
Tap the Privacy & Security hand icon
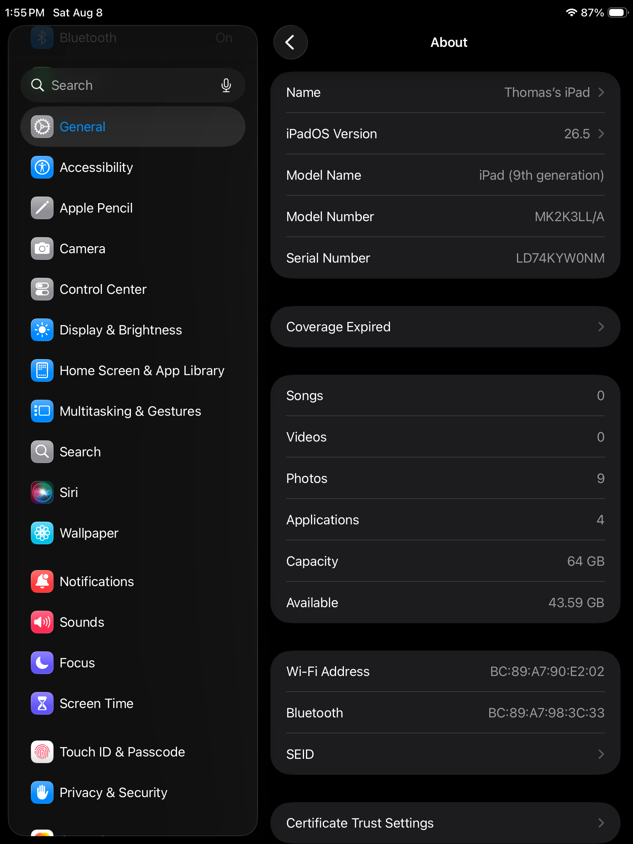tap(42, 792)
